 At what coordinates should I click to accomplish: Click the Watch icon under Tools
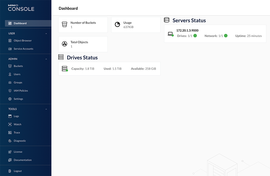click(10, 124)
